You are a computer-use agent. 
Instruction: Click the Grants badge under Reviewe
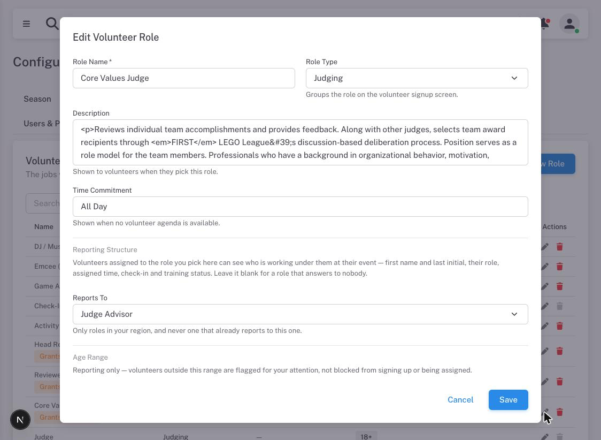[48, 386]
